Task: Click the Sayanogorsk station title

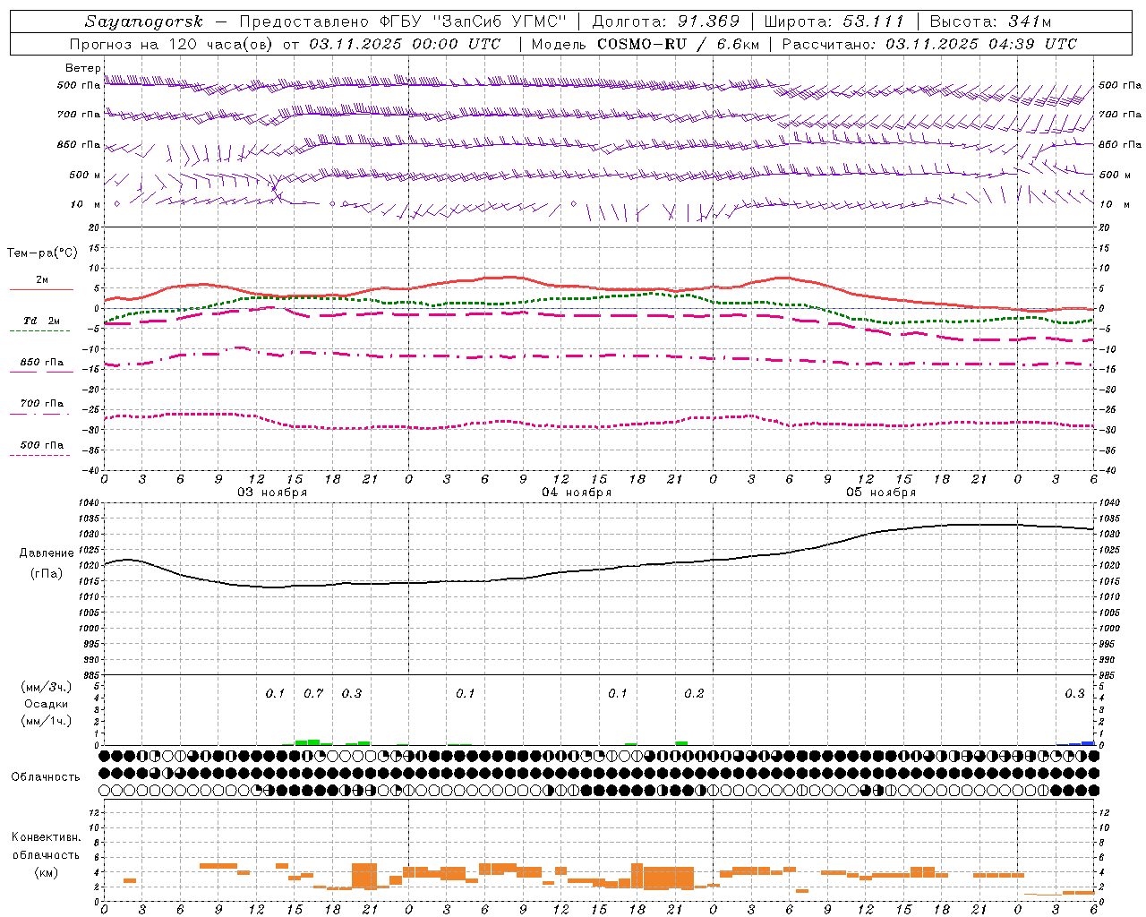Action: point(144,21)
